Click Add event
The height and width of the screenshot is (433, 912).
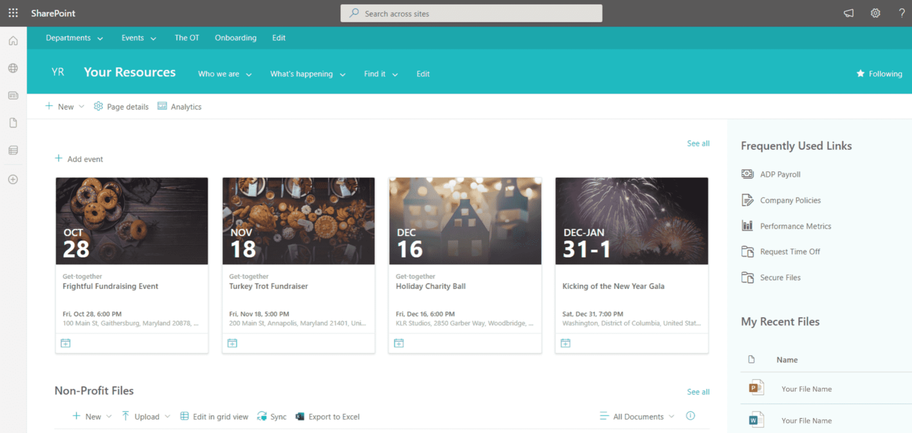[78, 159]
